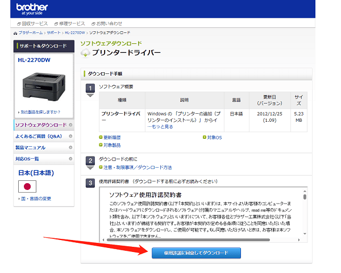Click the 説明 column header
This screenshot has width=341, height=273.
coord(184,100)
